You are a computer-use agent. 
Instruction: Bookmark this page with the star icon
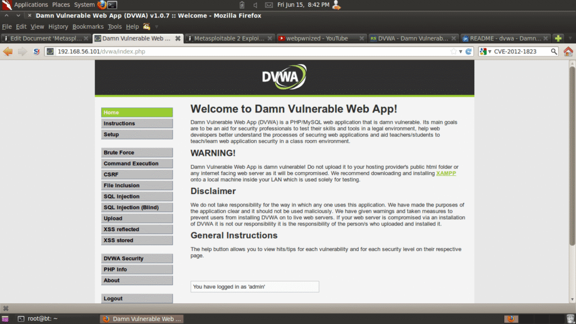point(453,51)
